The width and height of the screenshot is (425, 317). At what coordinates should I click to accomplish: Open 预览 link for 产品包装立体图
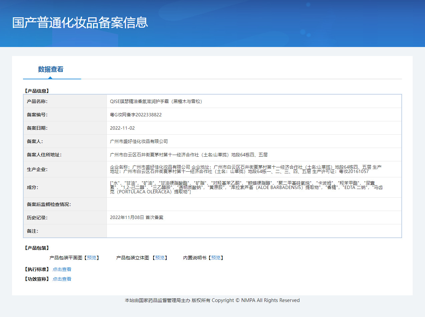[160, 258]
